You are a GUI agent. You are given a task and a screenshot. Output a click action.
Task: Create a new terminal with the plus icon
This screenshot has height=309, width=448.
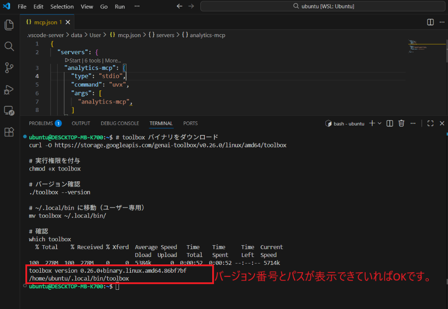[x=372, y=123]
